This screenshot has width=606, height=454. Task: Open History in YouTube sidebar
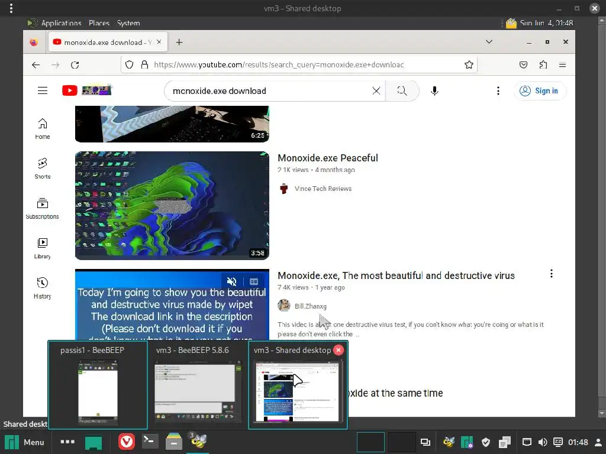(x=43, y=288)
